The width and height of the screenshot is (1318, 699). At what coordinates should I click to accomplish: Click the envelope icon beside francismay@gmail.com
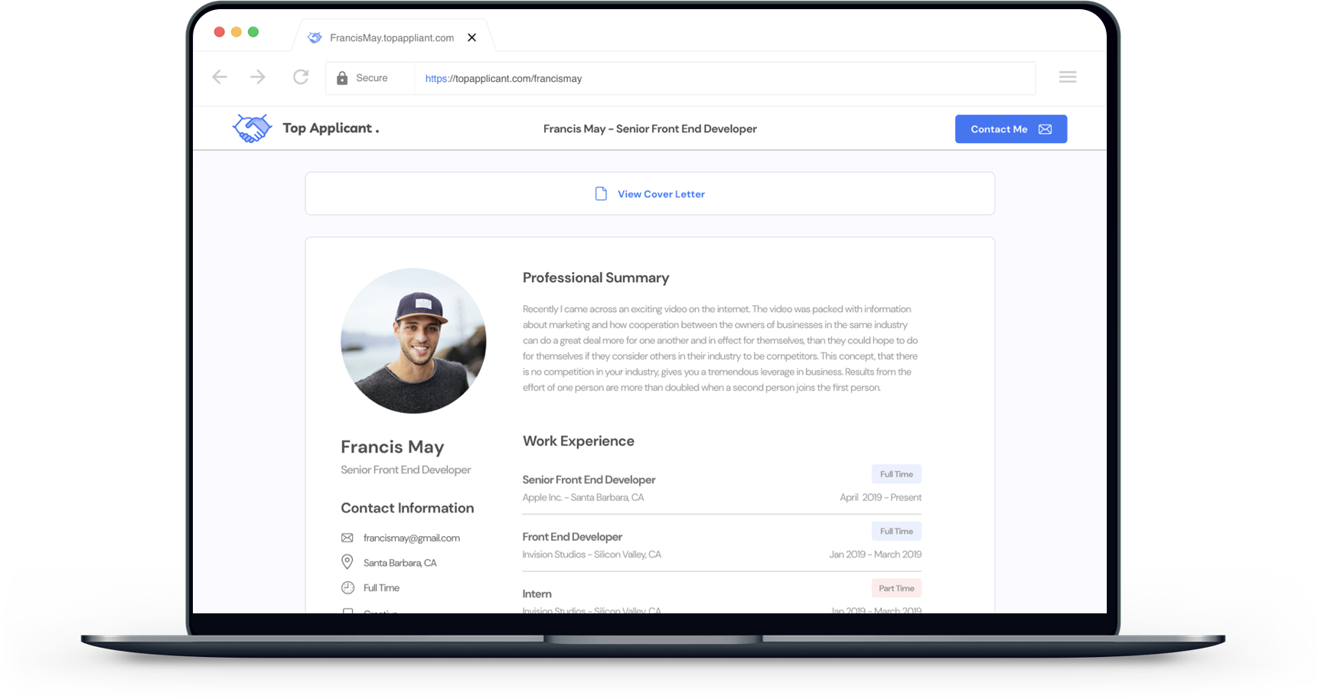click(x=347, y=538)
